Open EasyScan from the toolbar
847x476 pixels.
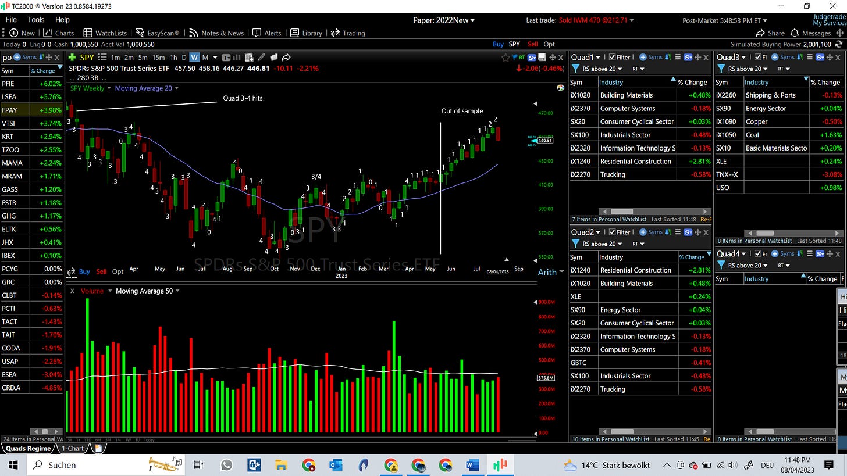click(158, 33)
